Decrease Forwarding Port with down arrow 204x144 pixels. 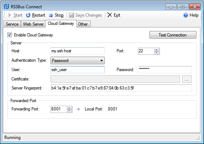(69, 111)
